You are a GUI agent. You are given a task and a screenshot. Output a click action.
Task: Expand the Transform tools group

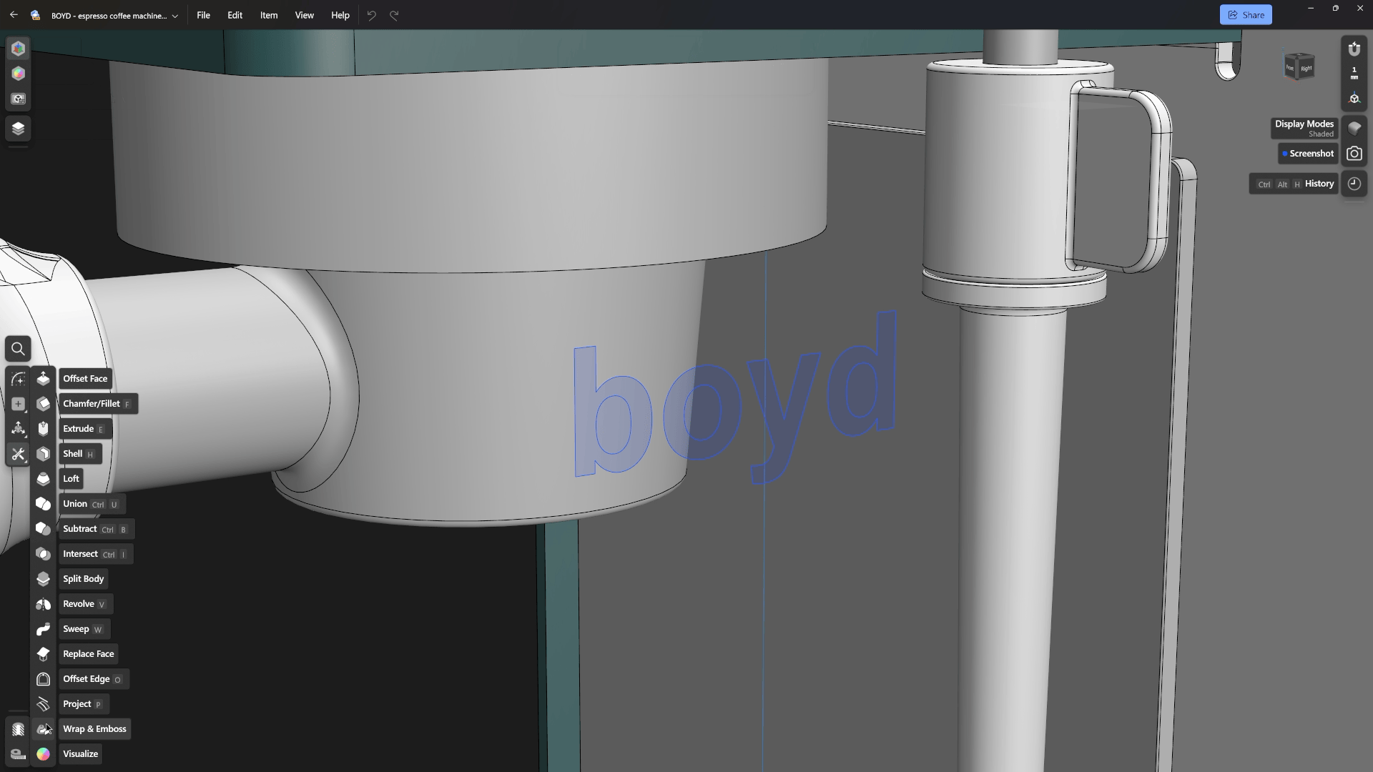coord(18,429)
